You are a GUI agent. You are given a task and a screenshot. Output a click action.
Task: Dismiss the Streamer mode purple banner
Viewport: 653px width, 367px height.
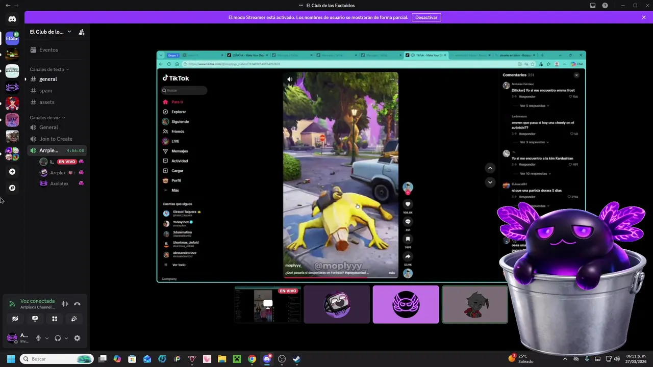point(644,17)
